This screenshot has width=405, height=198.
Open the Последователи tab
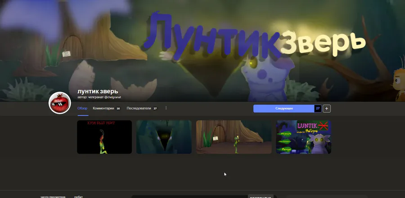pos(139,108)
